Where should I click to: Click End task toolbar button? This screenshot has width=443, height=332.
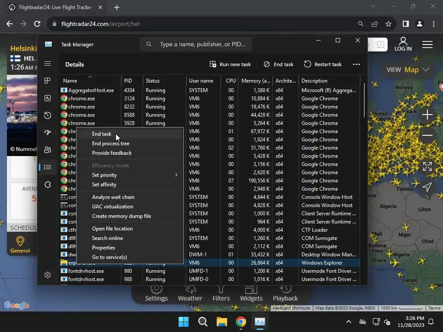click(x=279, y=64)
